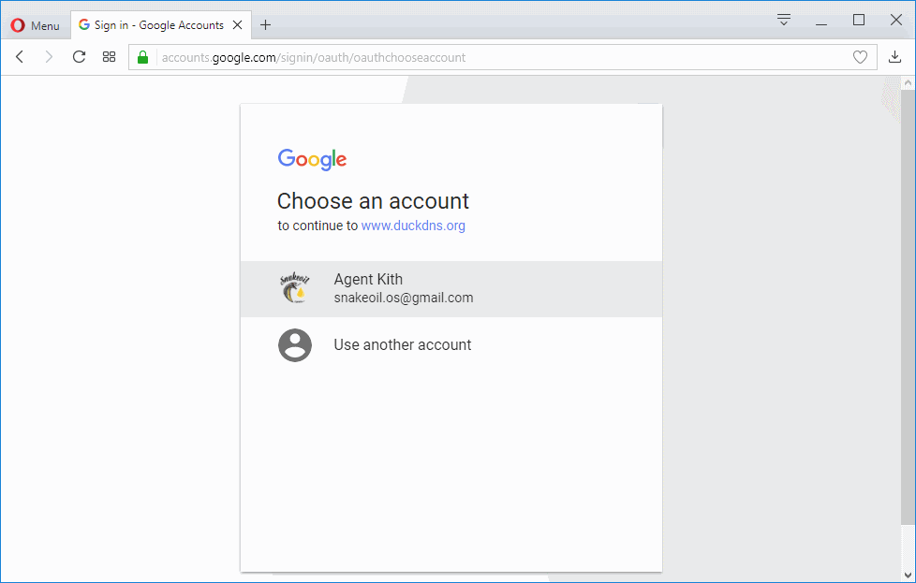Click the generic person avatar icon

click(294, 345)
